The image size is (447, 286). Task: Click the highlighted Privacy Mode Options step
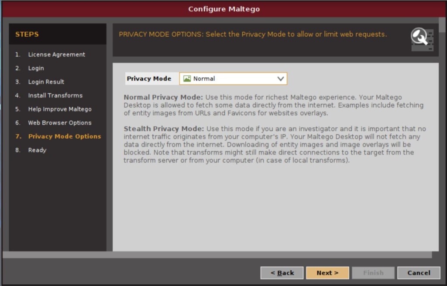(x=64, y=136)
